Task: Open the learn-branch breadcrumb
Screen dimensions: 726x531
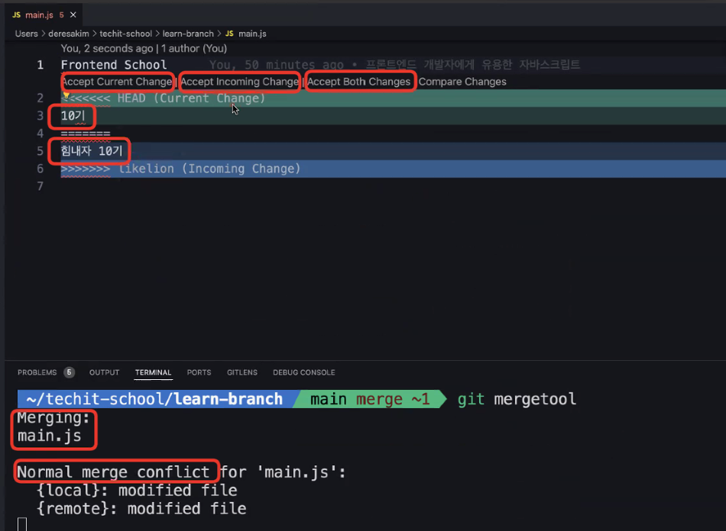Action: tap(188, 34)
